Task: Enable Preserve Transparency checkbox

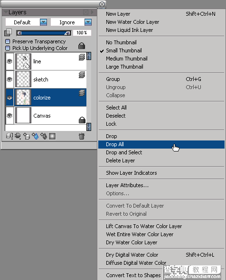Action: tap(8, 41)
